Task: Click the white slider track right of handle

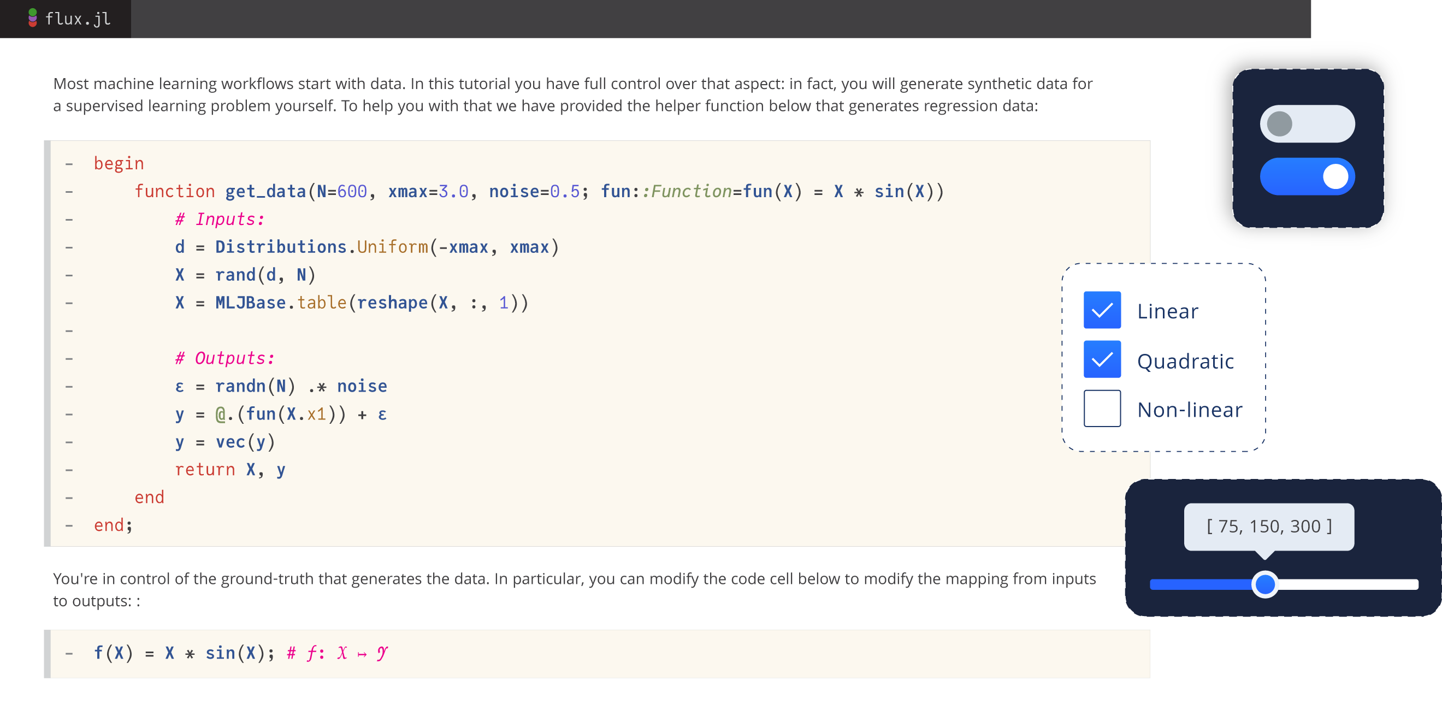Action: 1349,584
